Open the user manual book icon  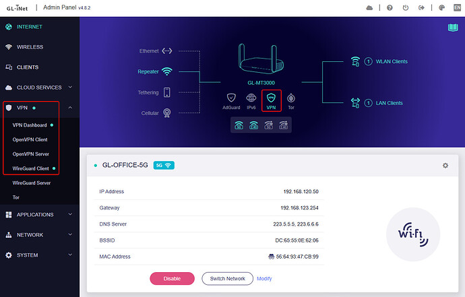tap(452, 28)
